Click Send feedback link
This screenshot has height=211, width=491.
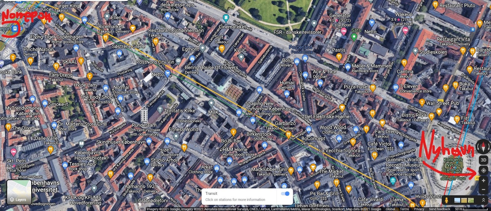coord(439,209)
